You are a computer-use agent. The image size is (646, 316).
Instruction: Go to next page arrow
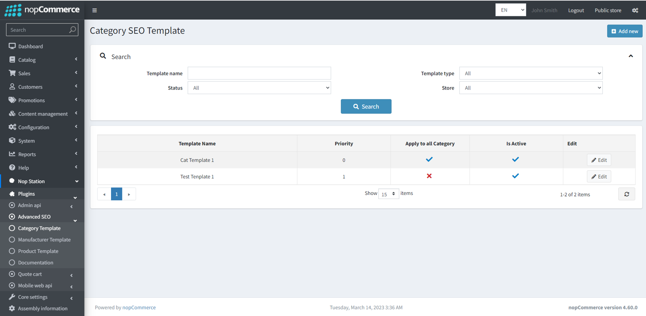pos(129,194)
